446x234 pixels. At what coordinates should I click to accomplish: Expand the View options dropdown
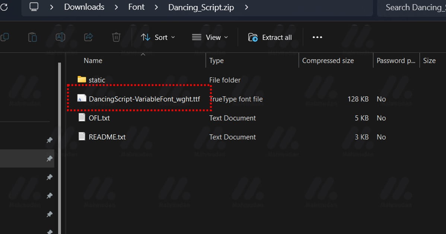coord(210,37)
